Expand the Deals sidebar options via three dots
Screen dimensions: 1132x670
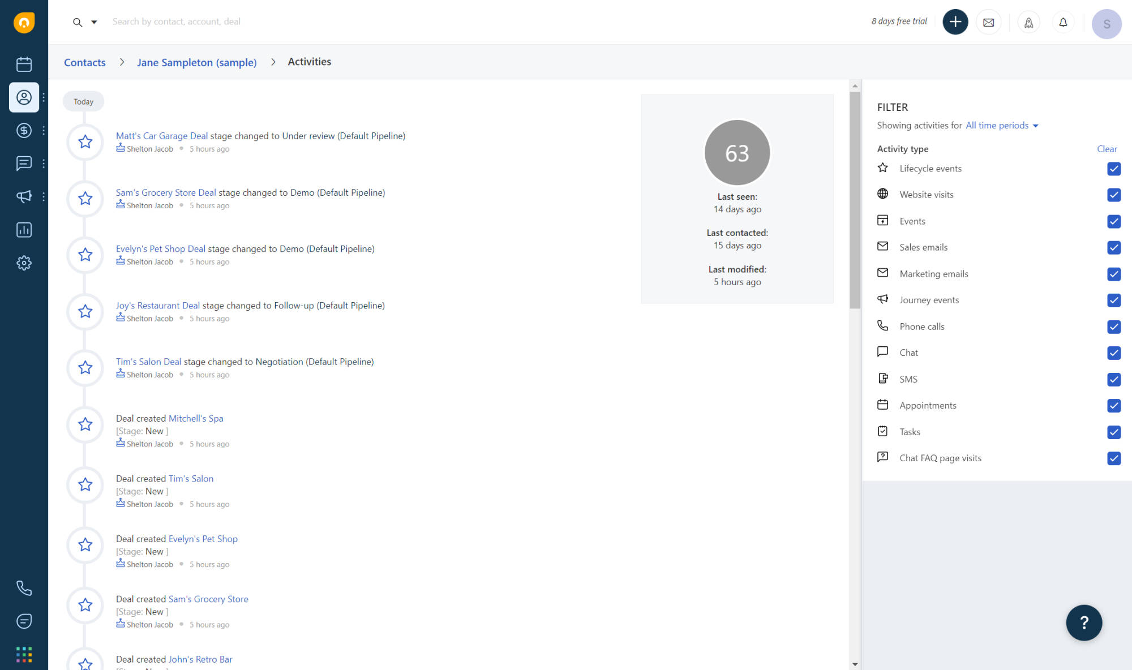pos(44,130)
